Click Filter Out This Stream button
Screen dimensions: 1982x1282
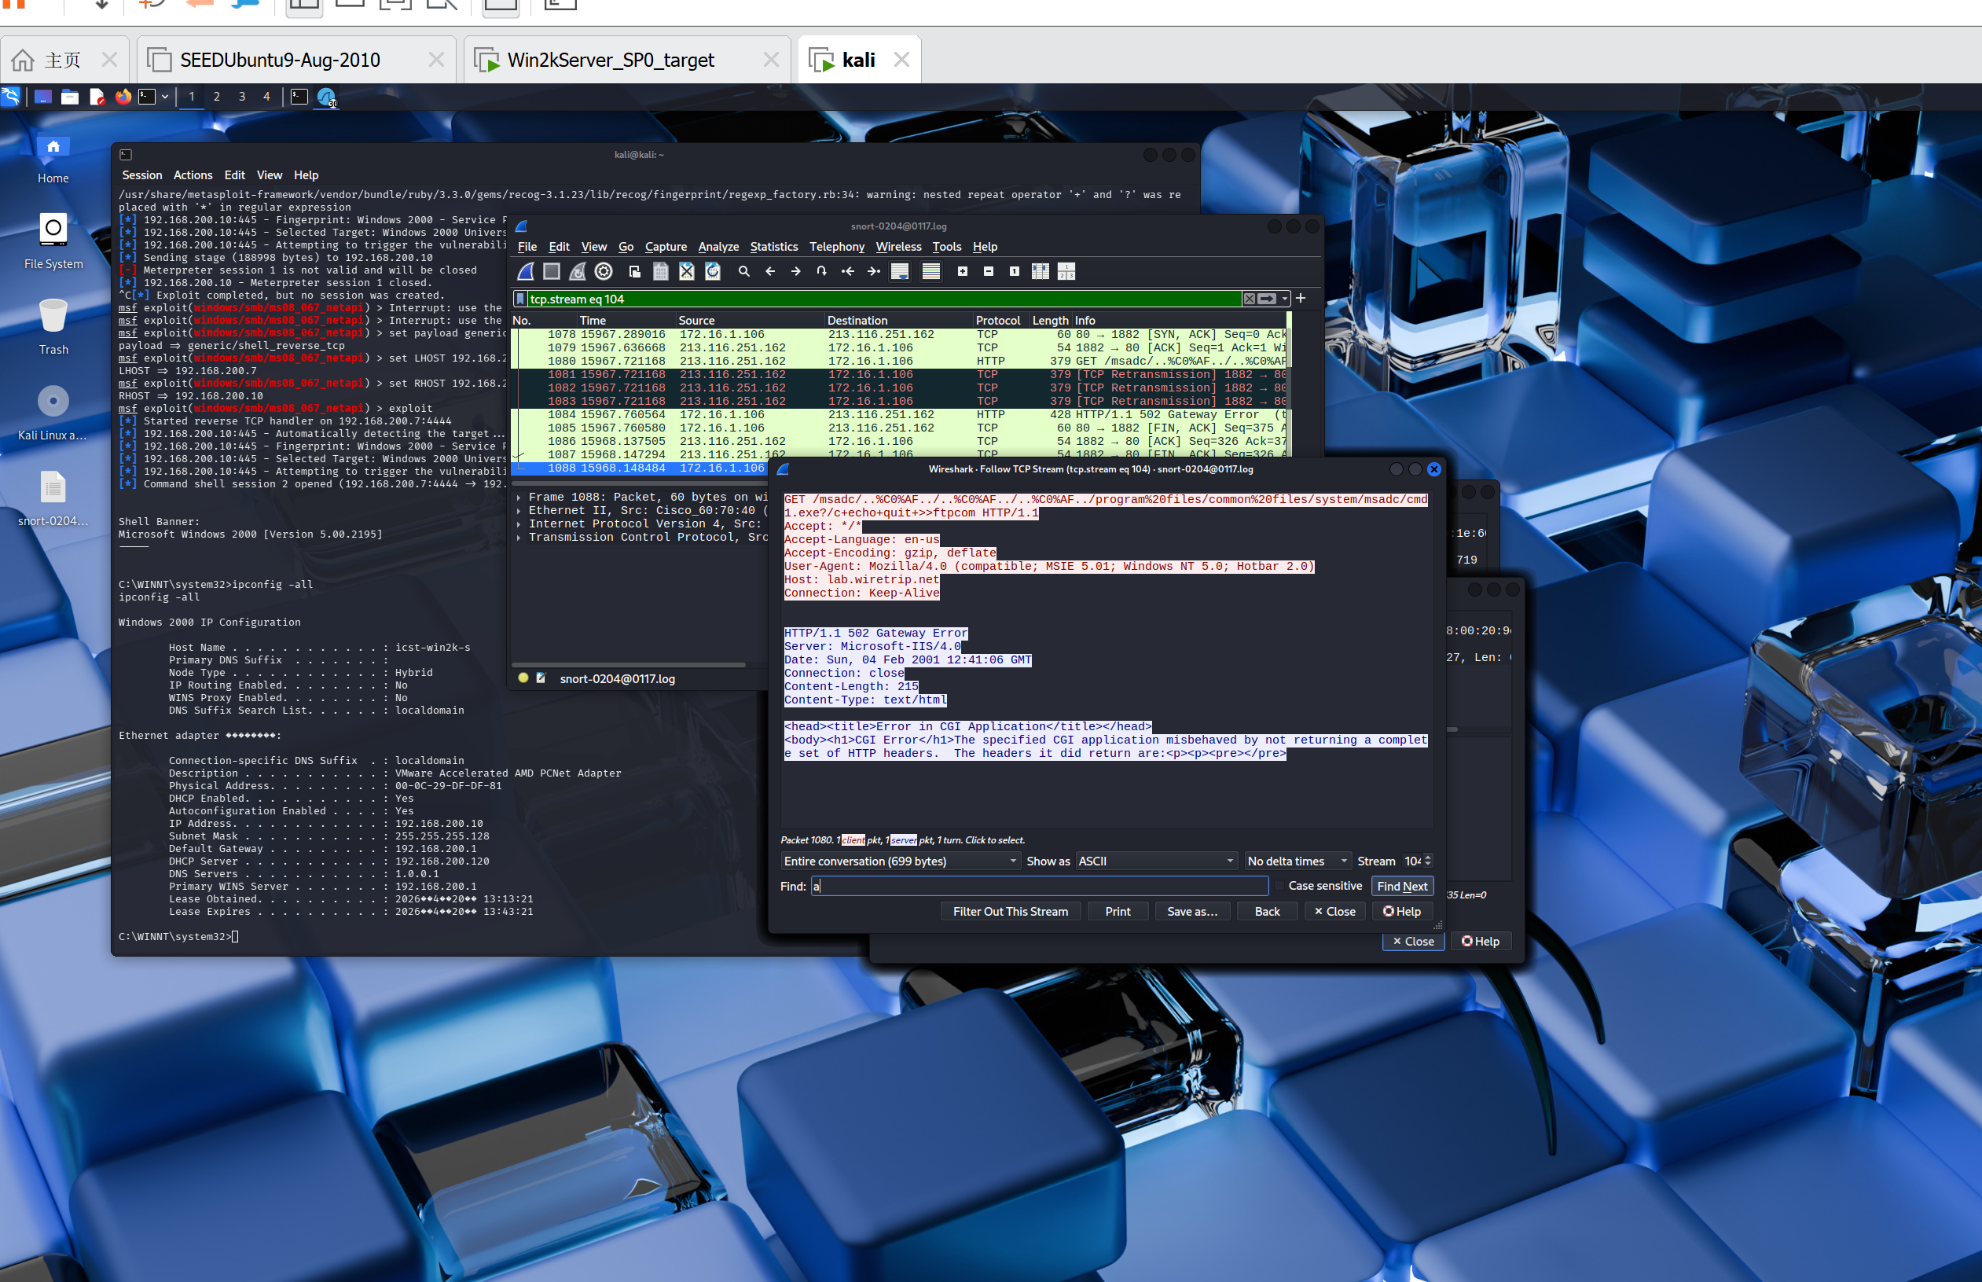tap(1010, 912)
